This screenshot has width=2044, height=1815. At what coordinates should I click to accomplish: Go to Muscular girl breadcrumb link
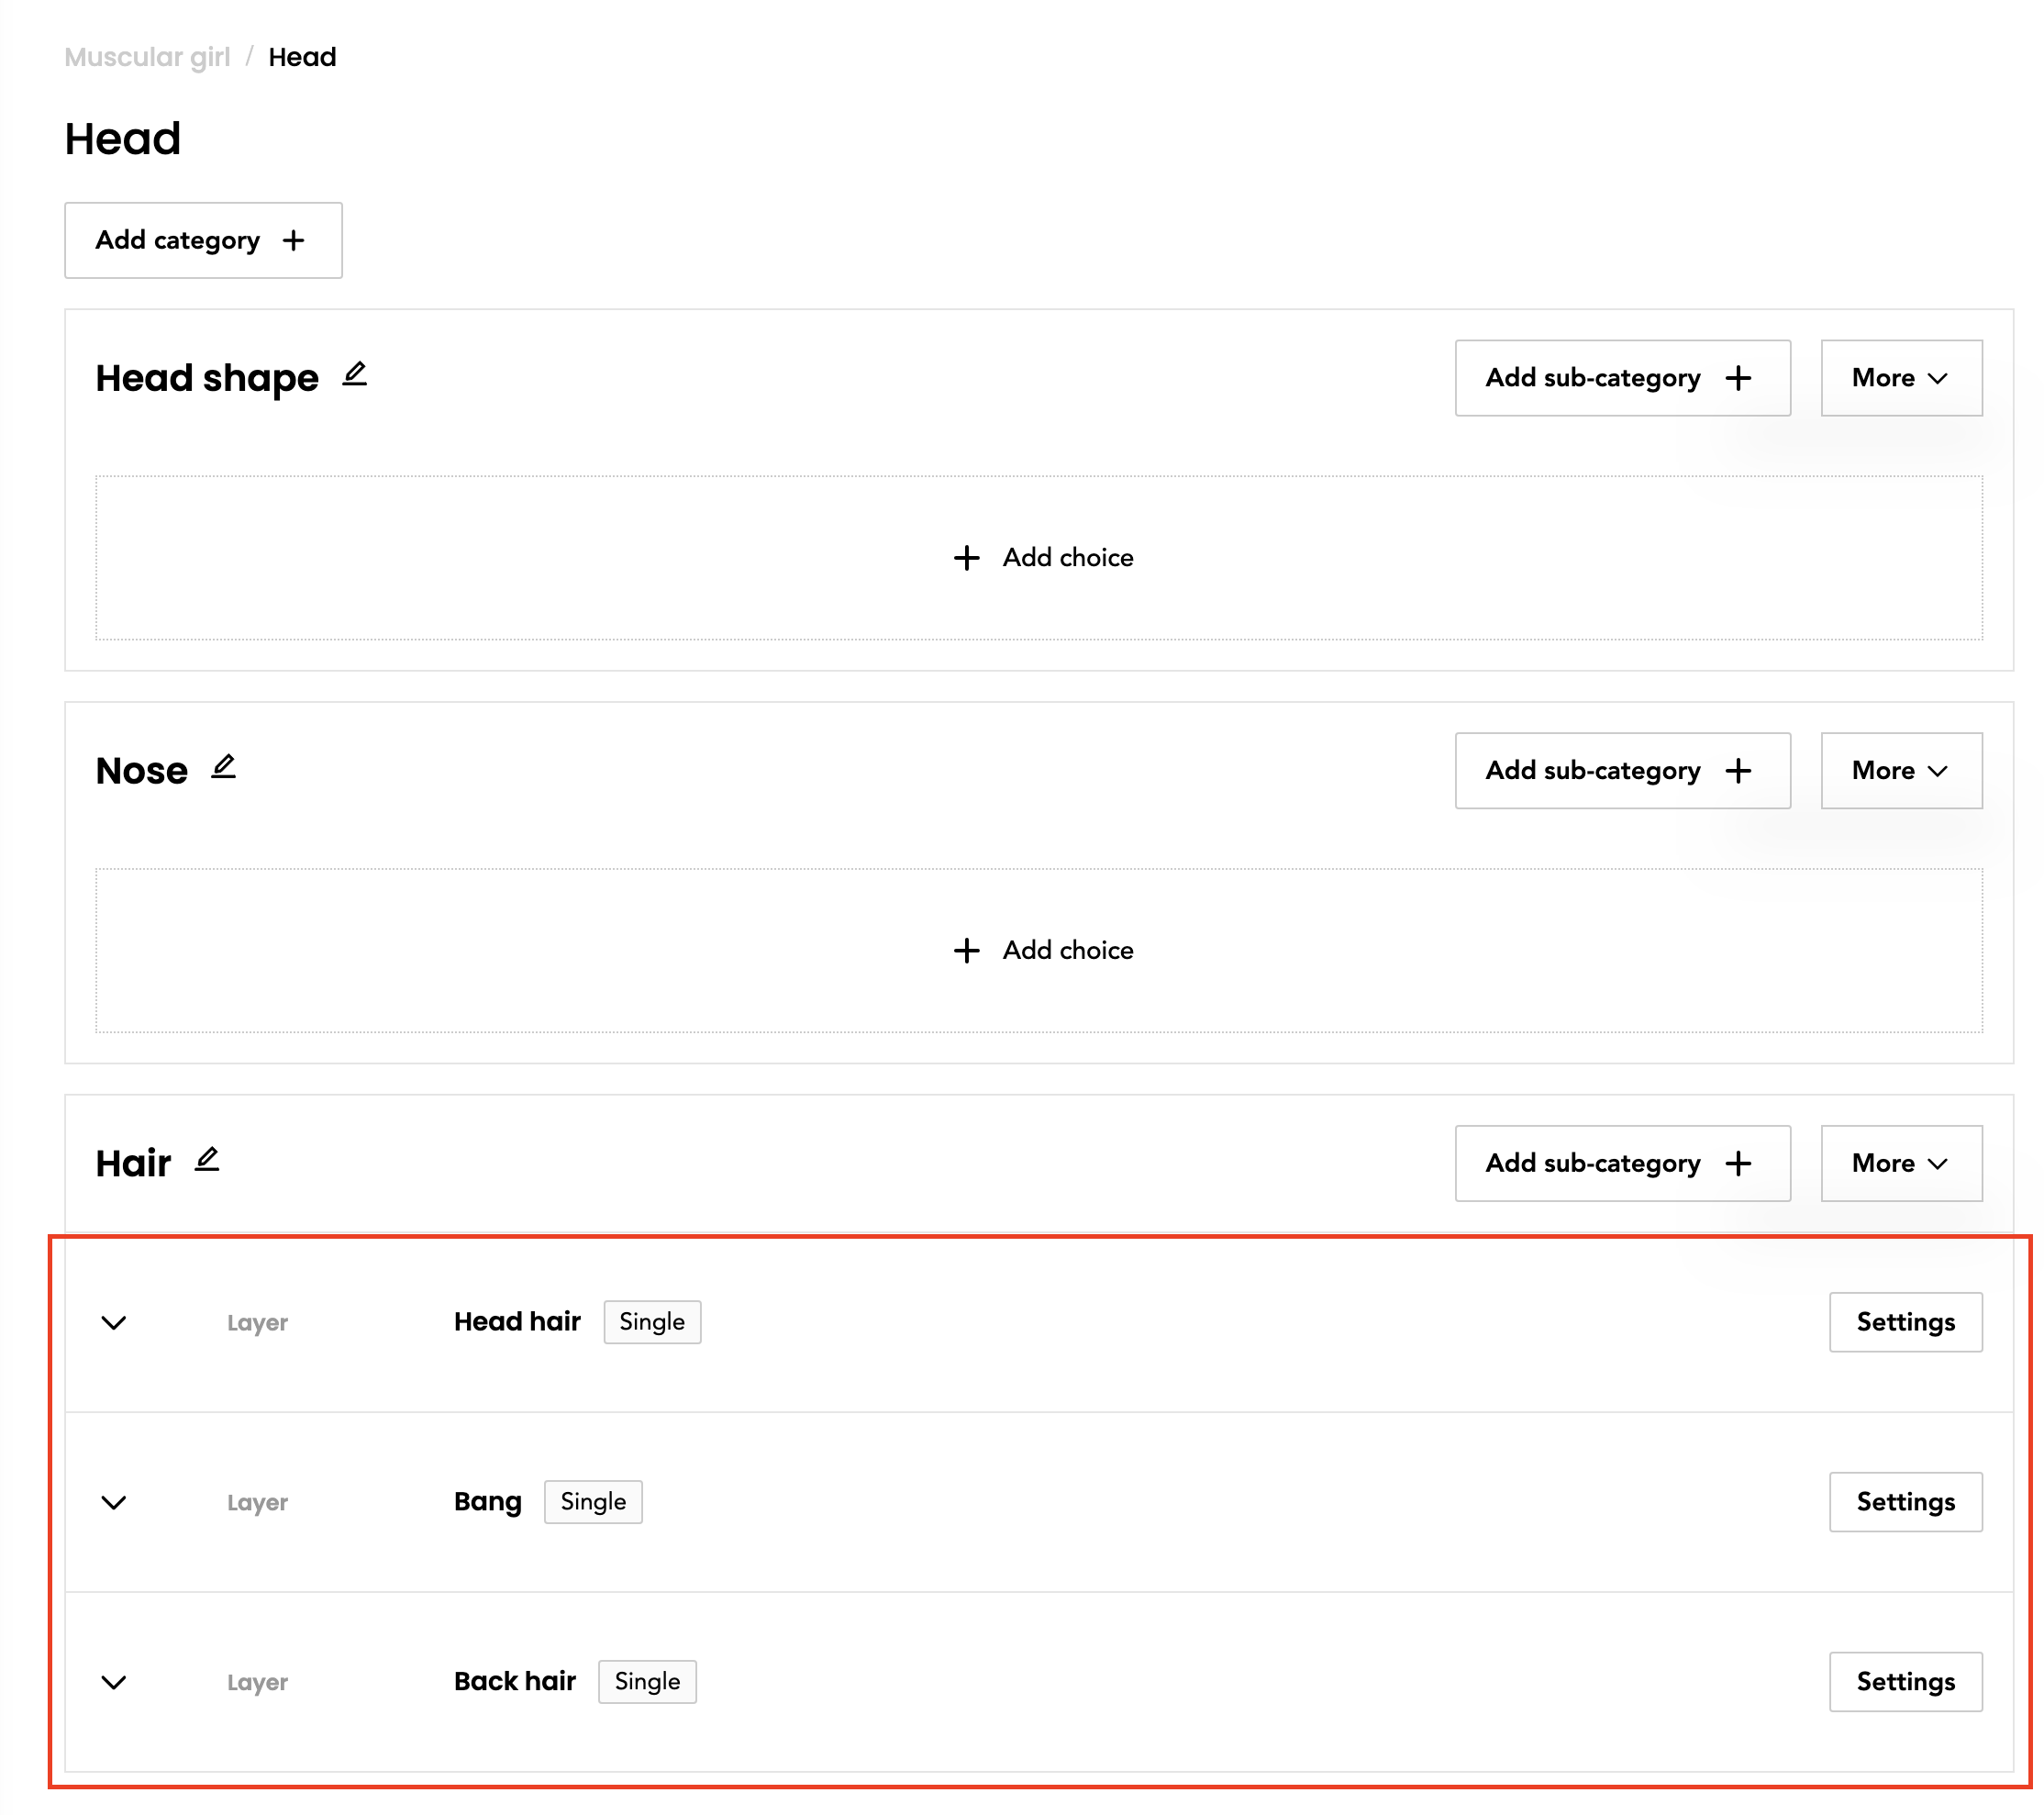[x=147, y=57]
